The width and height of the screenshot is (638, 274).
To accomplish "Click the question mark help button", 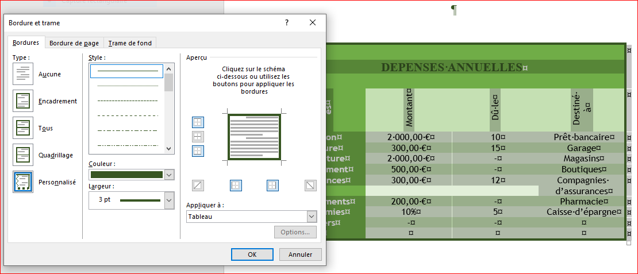I will 287,23.
